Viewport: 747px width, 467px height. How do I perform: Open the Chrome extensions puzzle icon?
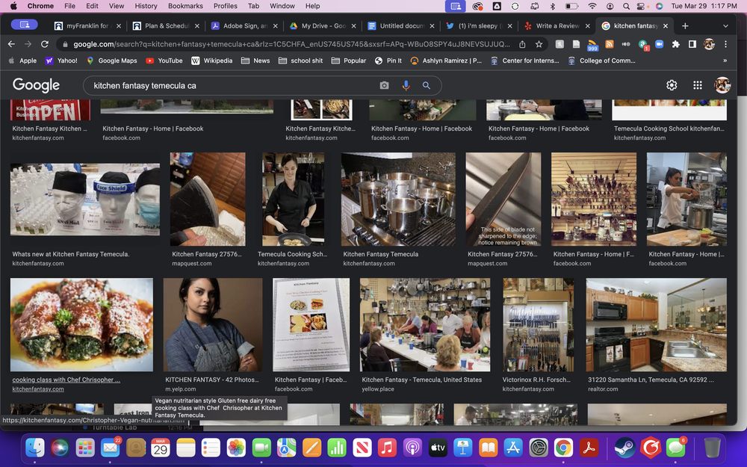pos(676,44)
